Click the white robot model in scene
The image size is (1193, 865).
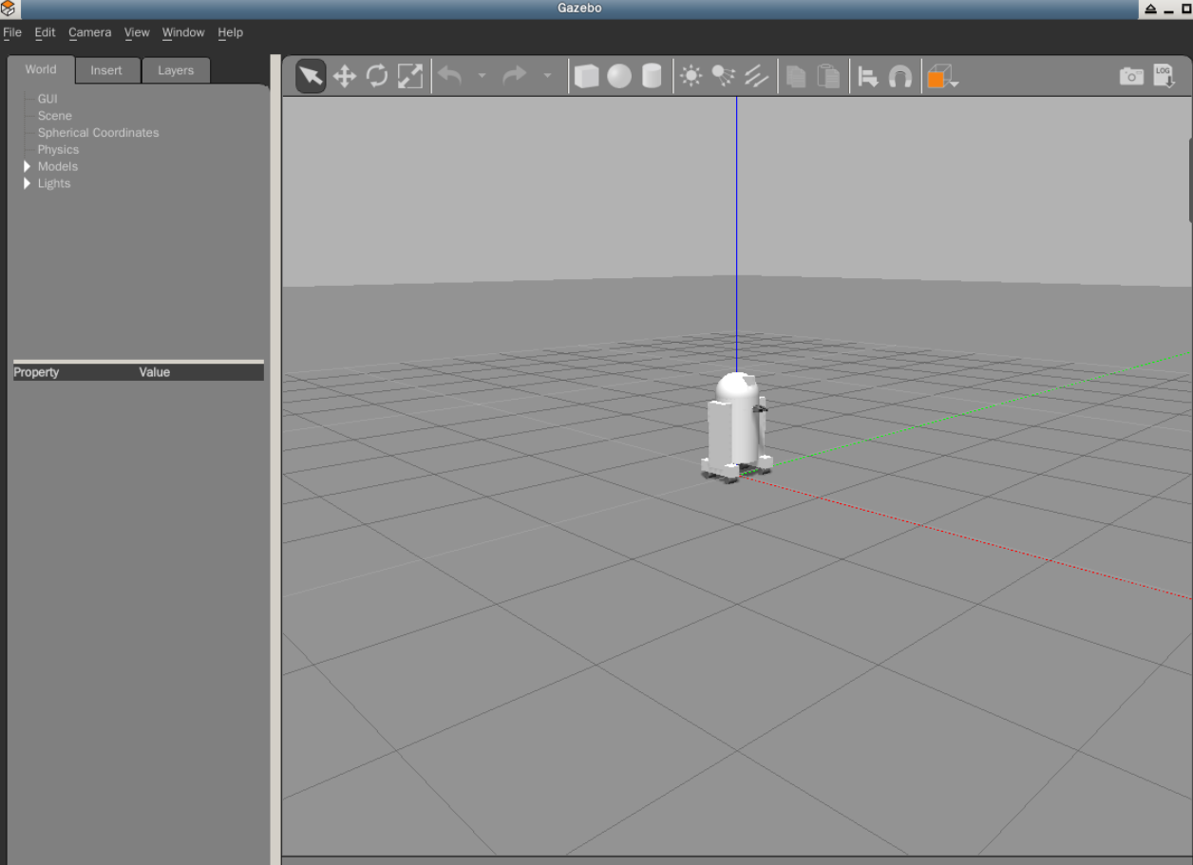(x=735, y=425)
